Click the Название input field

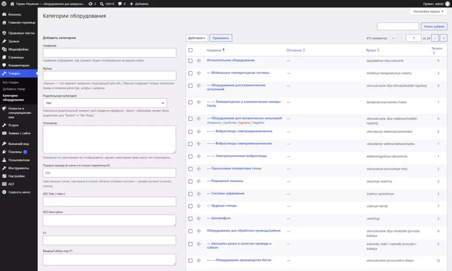[109, 53]
